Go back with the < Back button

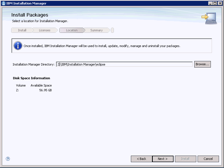tap(141, 159)
